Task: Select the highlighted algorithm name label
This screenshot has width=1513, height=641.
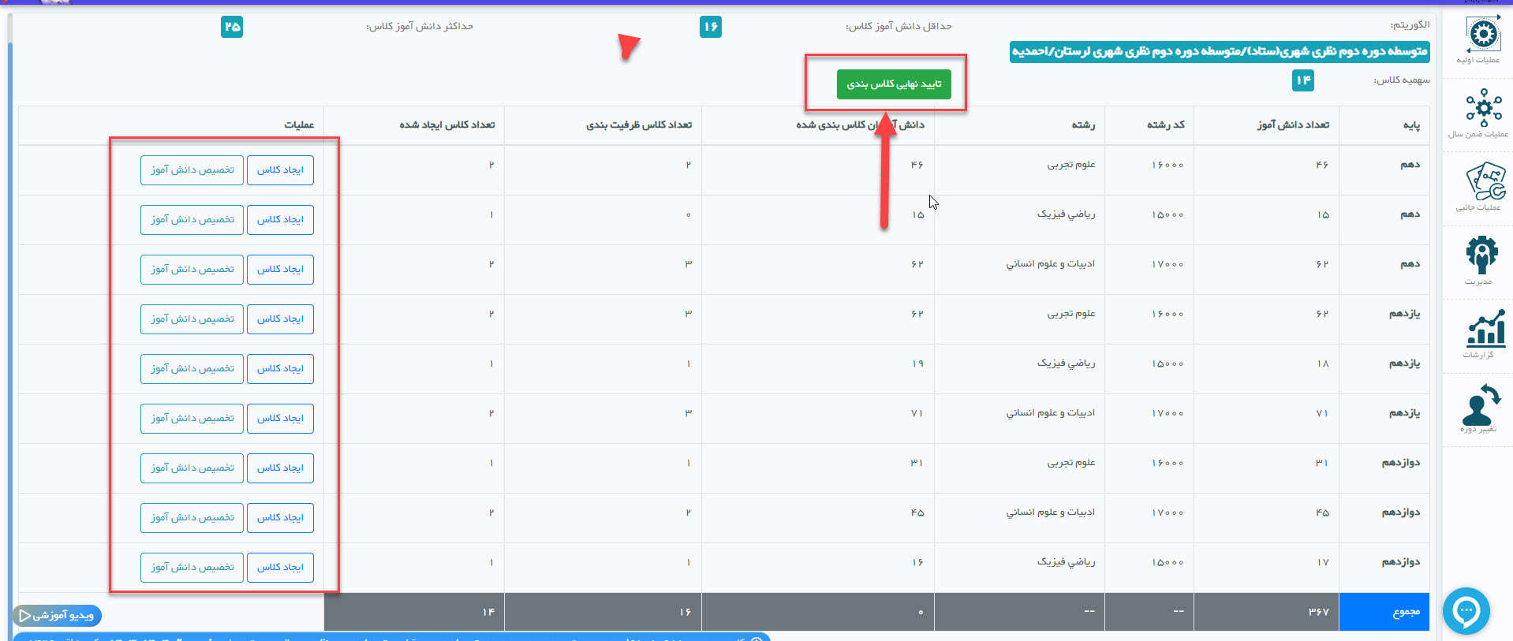Action: click(x=1219, y=52)
